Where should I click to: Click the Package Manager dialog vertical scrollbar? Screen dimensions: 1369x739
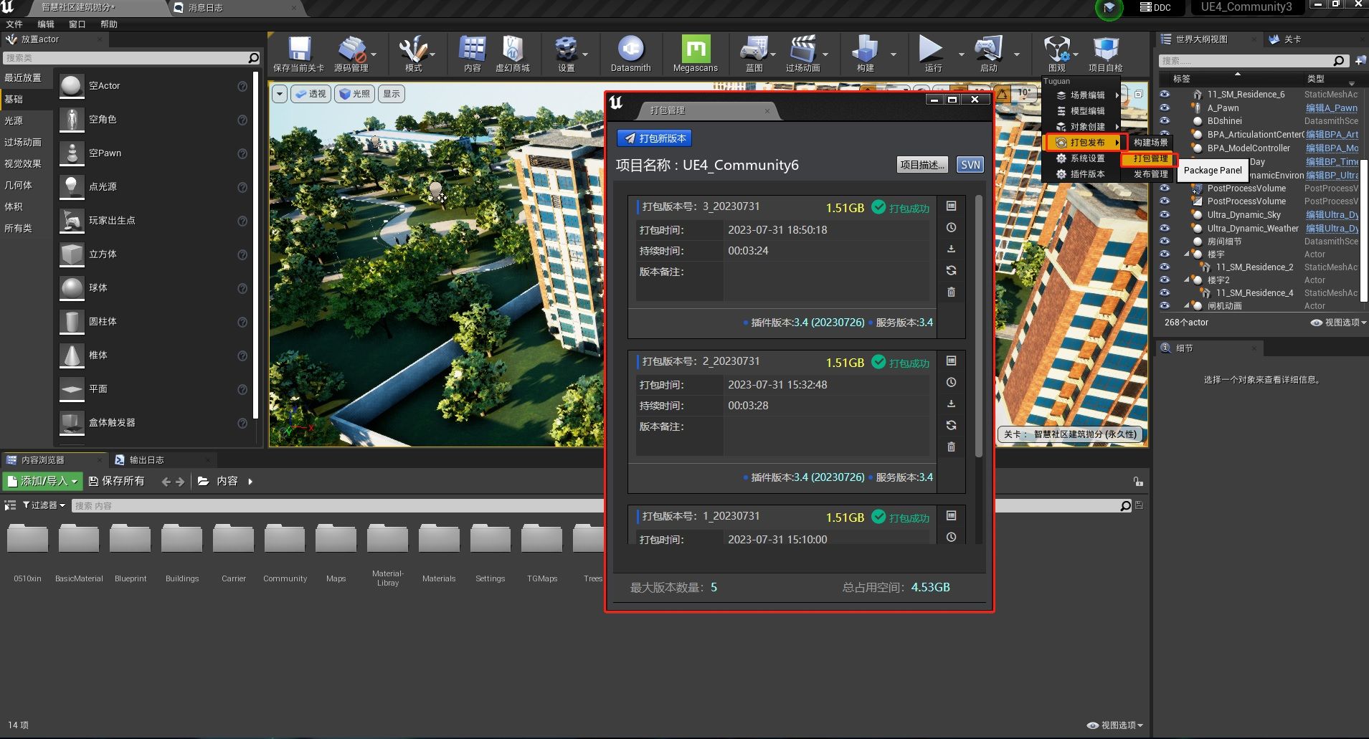(979, 326)
